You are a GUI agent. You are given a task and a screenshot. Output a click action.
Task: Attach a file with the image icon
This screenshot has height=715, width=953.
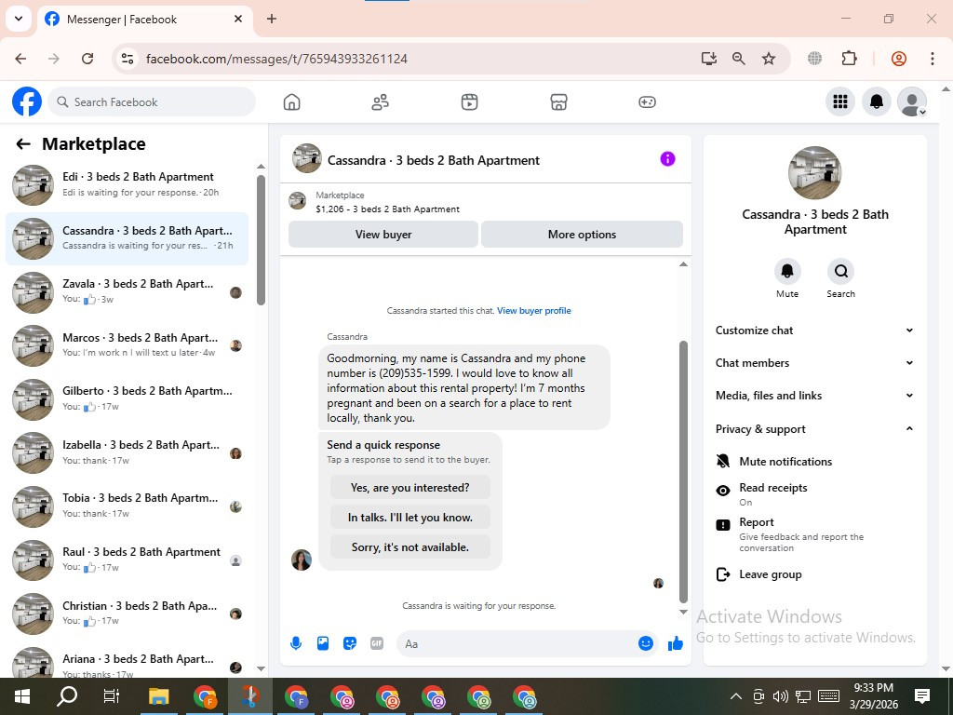(323, 643)
